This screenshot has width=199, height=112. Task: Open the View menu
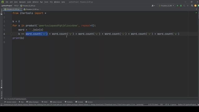16,2
